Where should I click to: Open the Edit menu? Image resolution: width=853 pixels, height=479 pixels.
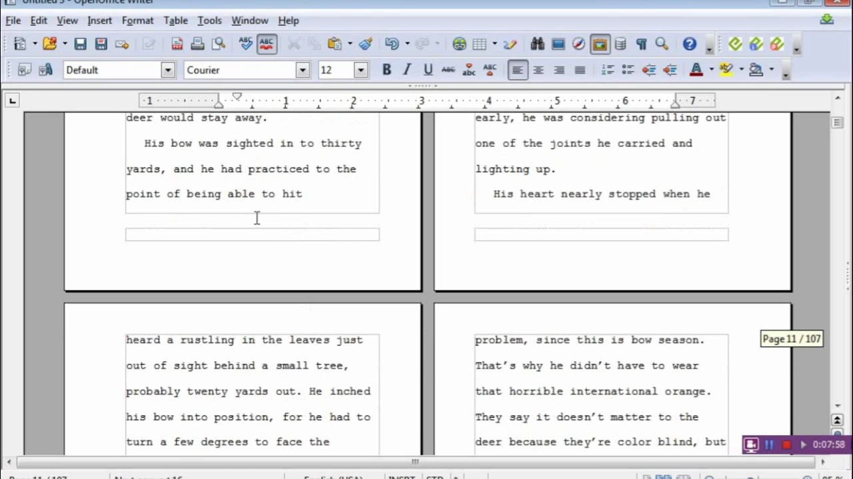pyautogui.click(x=39, y=21)
